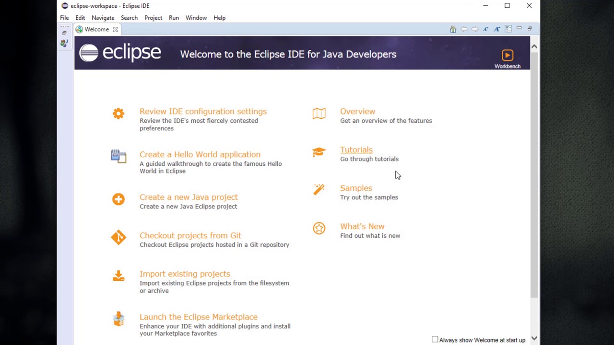The image size is (614, 345).
Task: Click the scroll-up arrow of Welcome page scrollbar
Action: [x=534, y=46]
